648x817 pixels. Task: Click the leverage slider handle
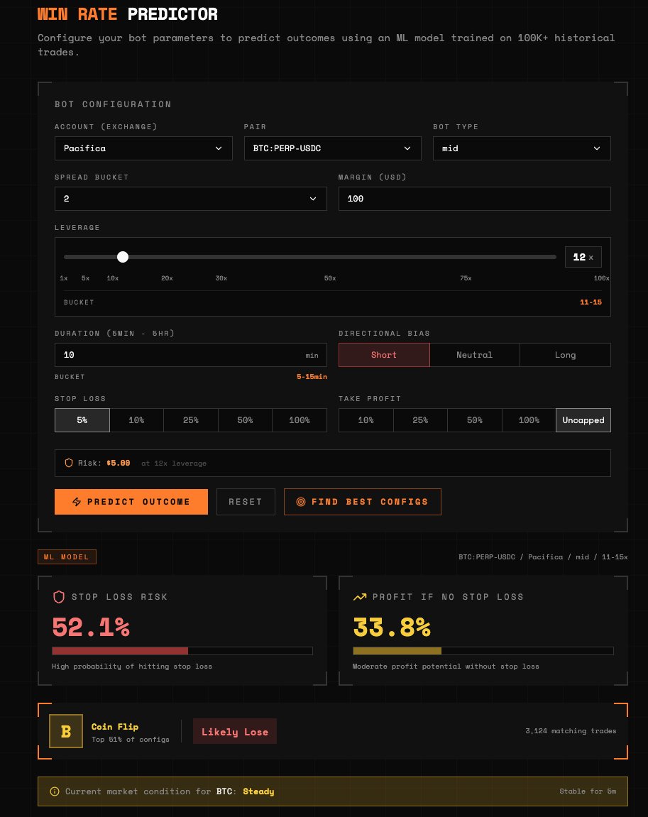[x=122, y=257]
